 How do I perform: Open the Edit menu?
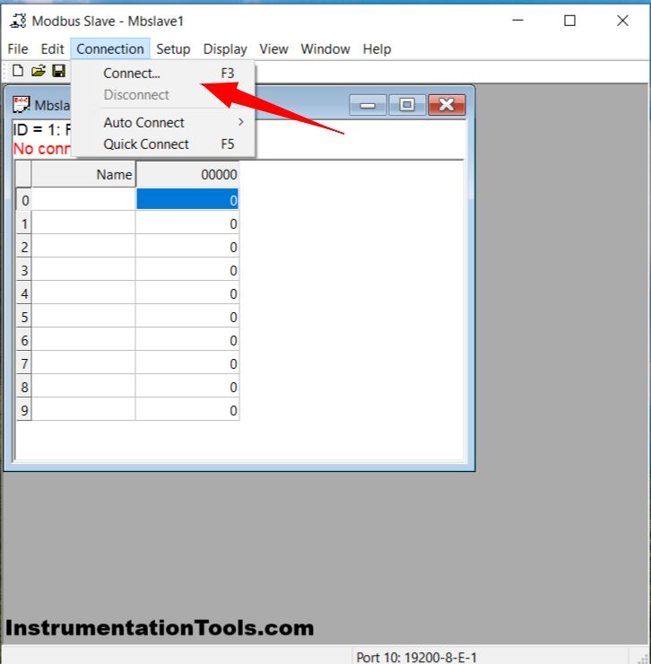click(x=52, y=49)
